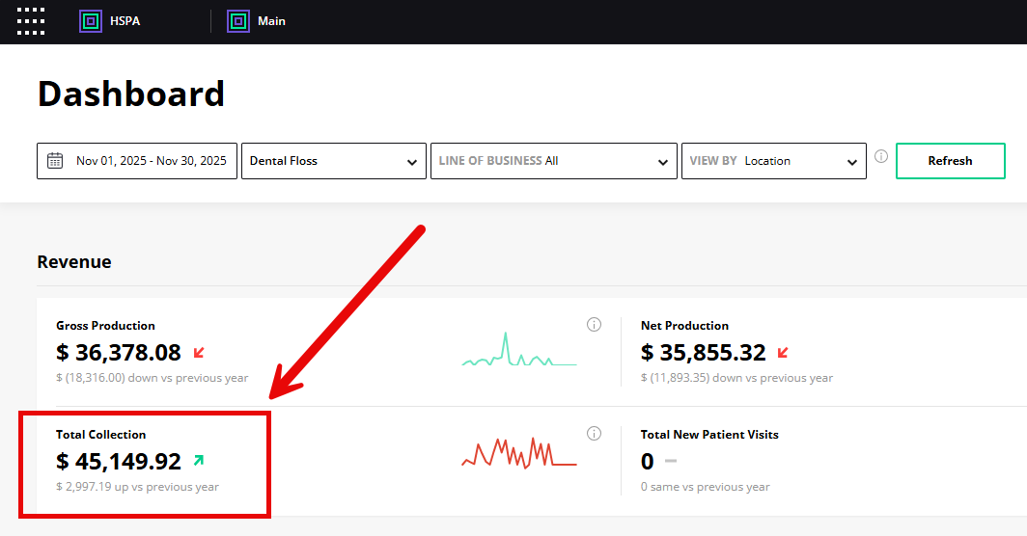Open the app launcher grid icon
Screen dimensions: 1027x536
click(x=31, y=21)
